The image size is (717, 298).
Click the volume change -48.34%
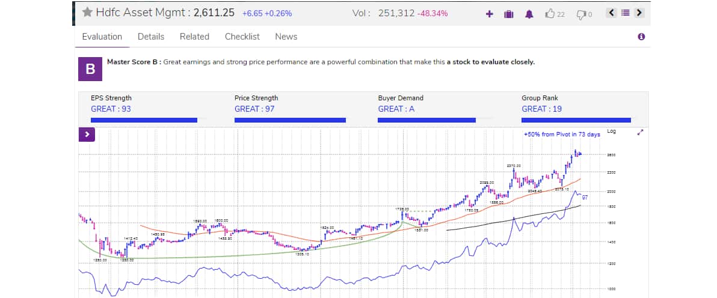pos(432,13)
